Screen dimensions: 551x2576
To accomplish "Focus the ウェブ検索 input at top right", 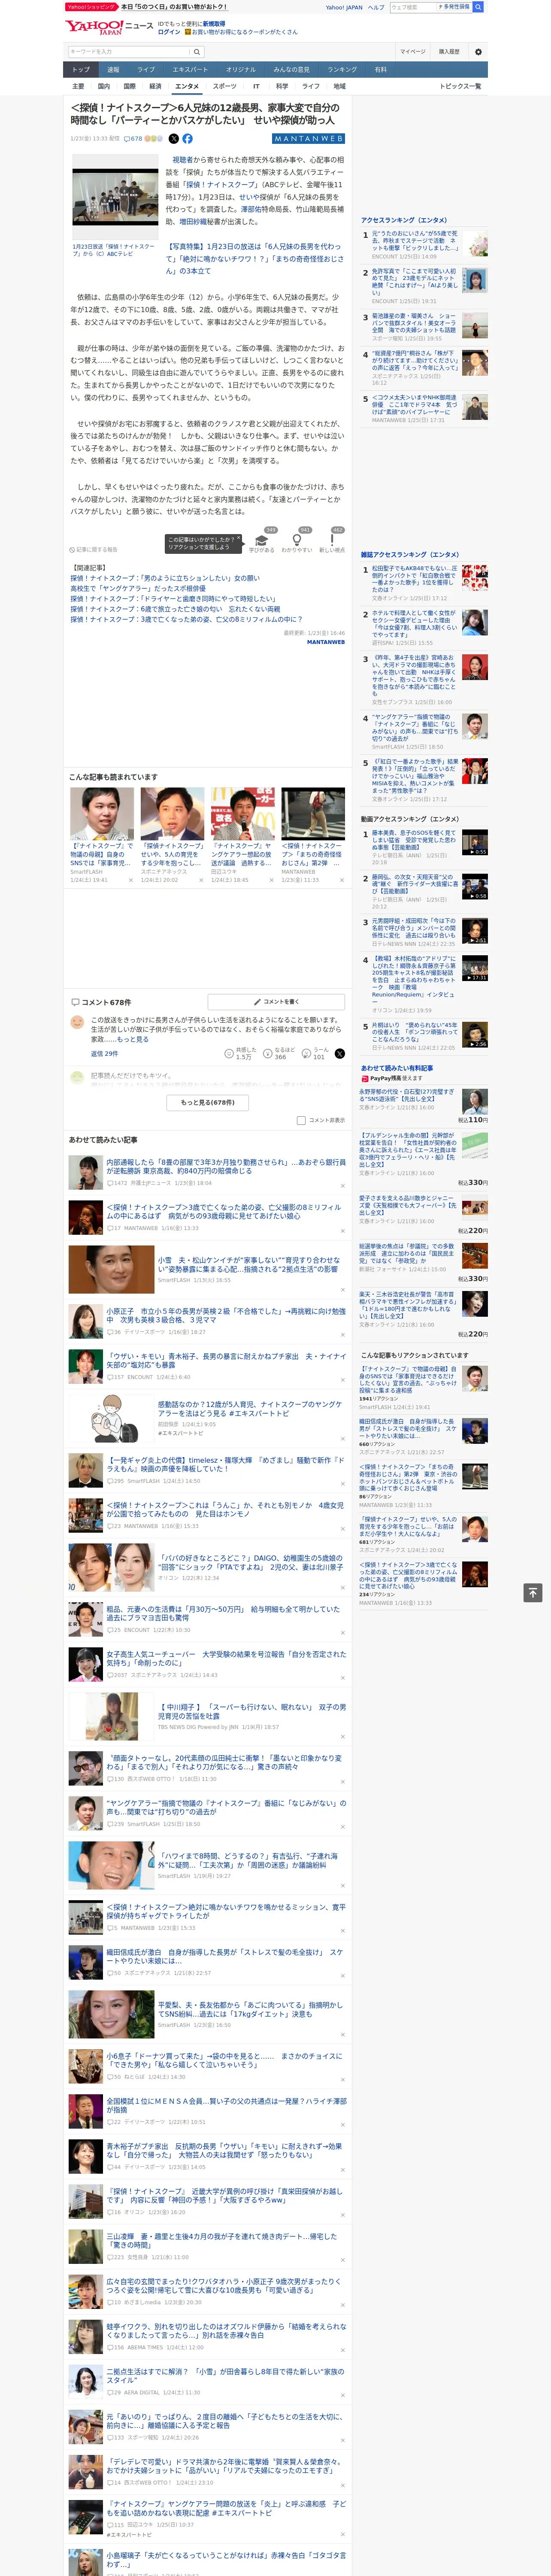I will click(x=412, y=7).
